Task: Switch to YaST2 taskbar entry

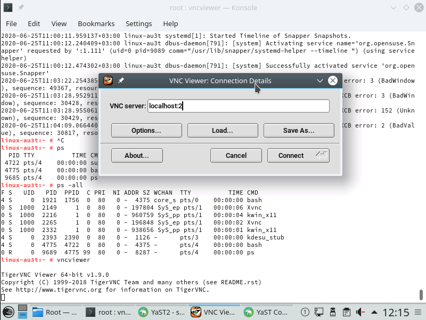Action: click(x=161, y=312)
